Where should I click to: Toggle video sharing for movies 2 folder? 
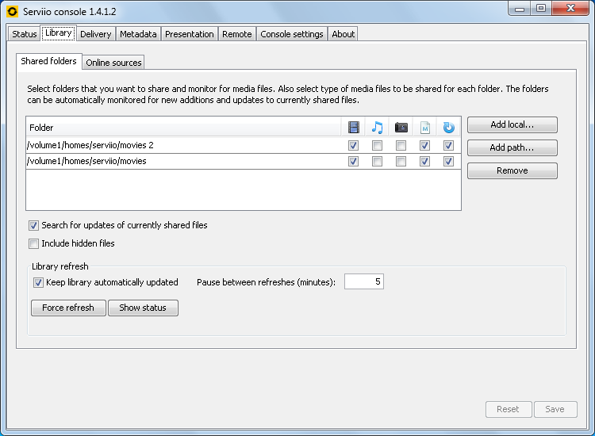[353, 146]
